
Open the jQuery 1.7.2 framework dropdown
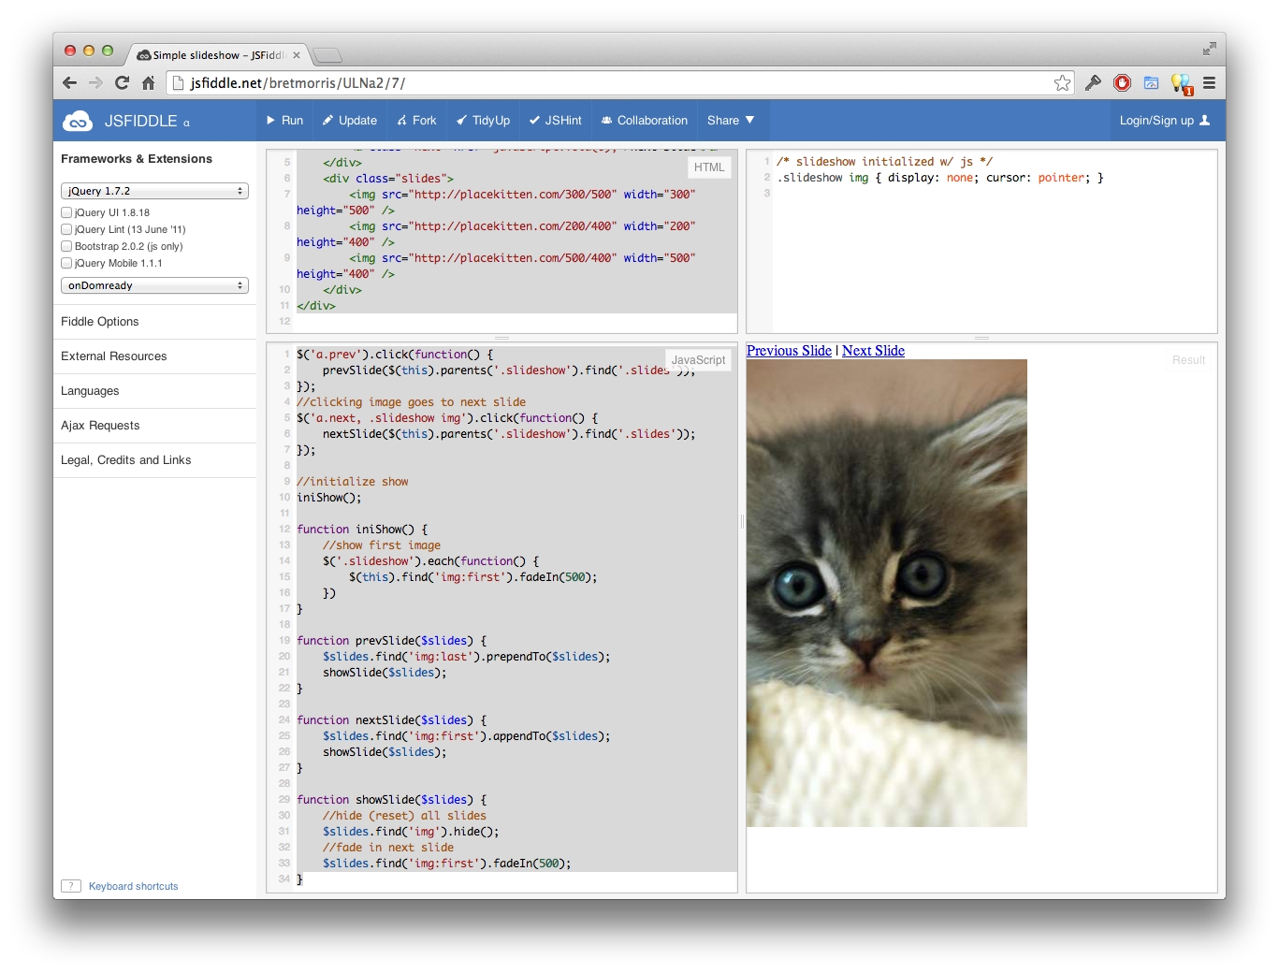coord(154,191)
